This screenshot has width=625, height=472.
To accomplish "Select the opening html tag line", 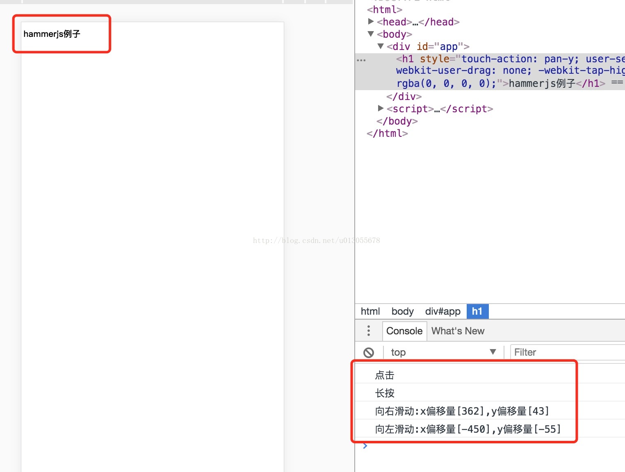I will point(385,9).
